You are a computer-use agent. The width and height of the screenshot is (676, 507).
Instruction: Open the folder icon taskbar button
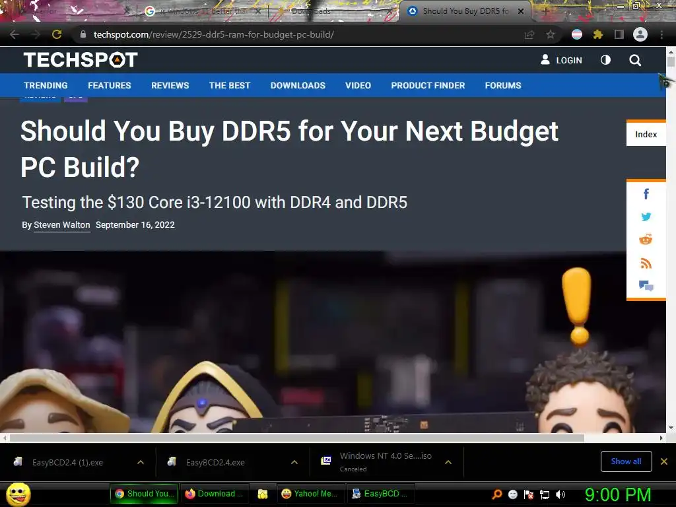coord(263,494)
